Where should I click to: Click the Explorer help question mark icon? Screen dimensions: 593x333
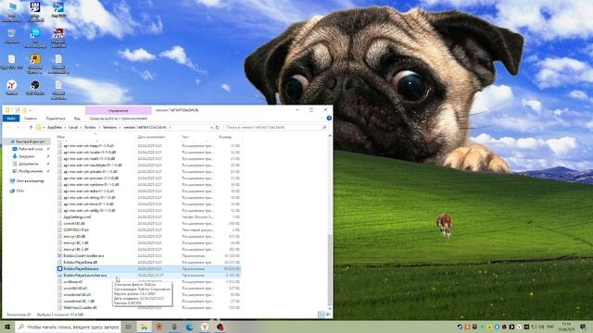pyautogui.click(x=329, y=118)
